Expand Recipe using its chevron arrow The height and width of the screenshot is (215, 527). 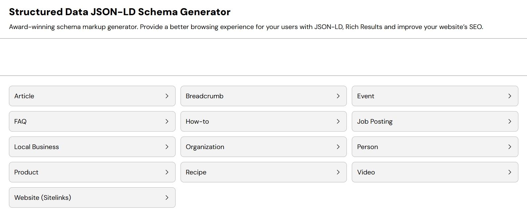coord(338,172)
